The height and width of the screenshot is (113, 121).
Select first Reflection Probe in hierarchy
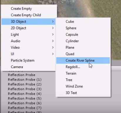coord(21,75)
